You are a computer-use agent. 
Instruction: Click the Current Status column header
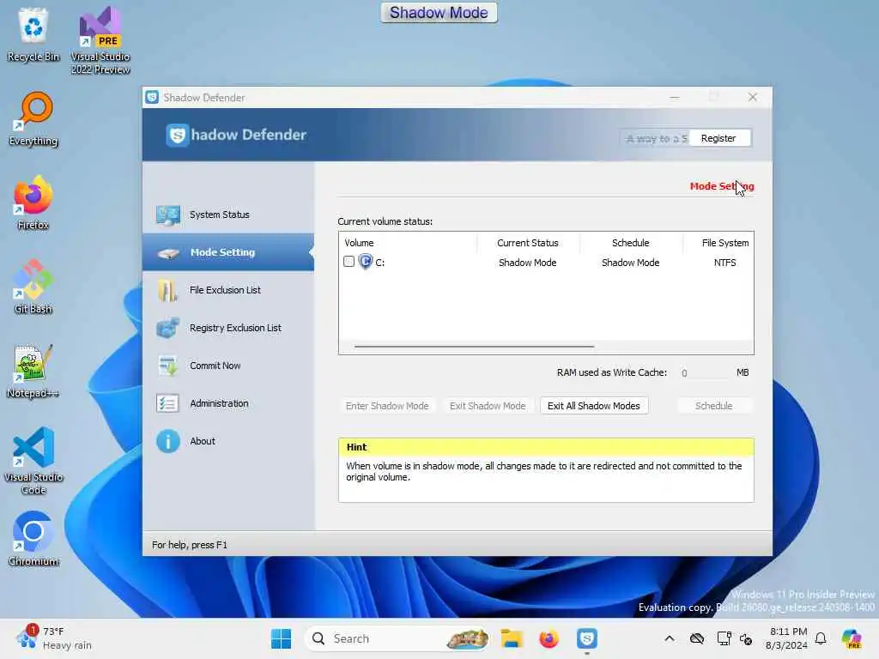528,243
